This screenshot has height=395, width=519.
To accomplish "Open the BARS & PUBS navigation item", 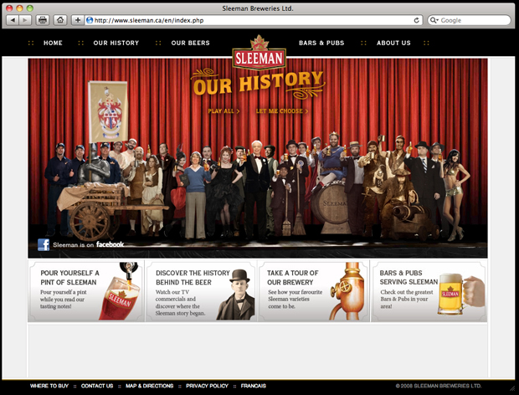I will [x=321, y=43].
